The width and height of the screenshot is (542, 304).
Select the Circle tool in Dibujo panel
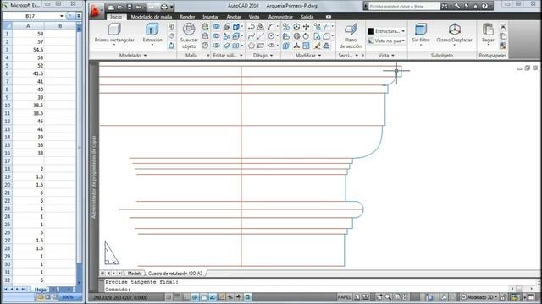(x=271, y=35)
